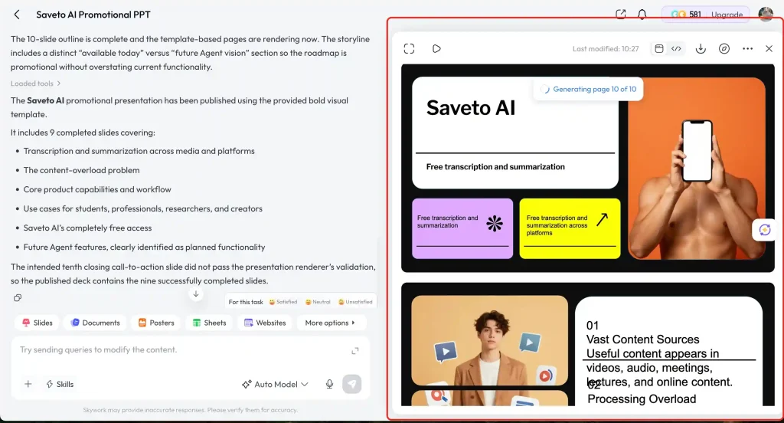Copy the response using copy icon
This screenshot has height=423, width=784.
[18, 298]
